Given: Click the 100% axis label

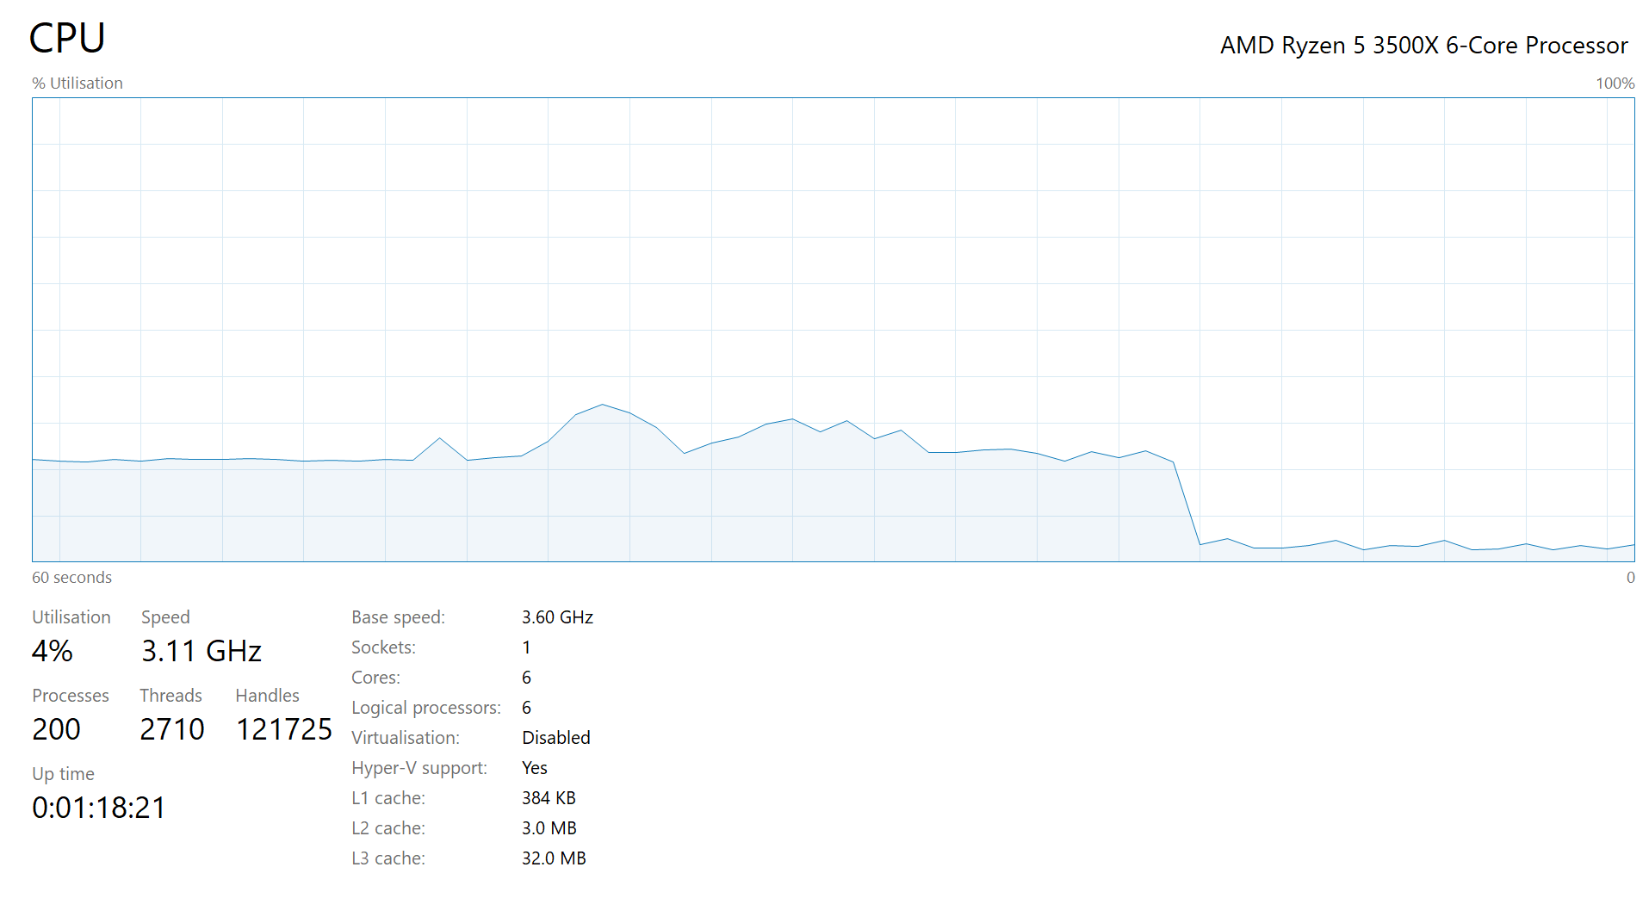Looking at the screenshot, I should [x=1615, y=84].
